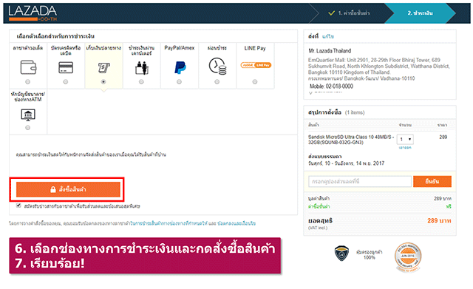Viewport: 473px width, 289px height.
Task: Click the remove item link under quantity
Action: click(405, 148)
